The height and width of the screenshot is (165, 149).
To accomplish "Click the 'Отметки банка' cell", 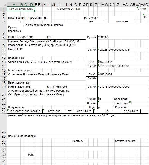I will pos(125,141).
